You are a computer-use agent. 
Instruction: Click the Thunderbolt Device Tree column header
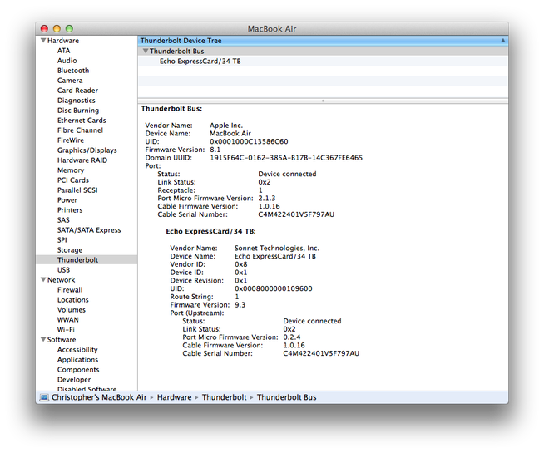point(323,41)
